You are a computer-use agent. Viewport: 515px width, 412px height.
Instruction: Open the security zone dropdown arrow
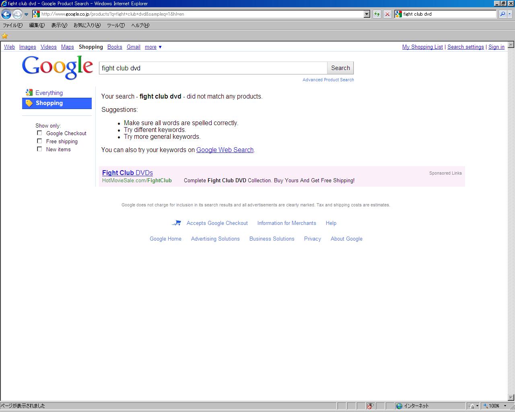(x=478, y=406)
